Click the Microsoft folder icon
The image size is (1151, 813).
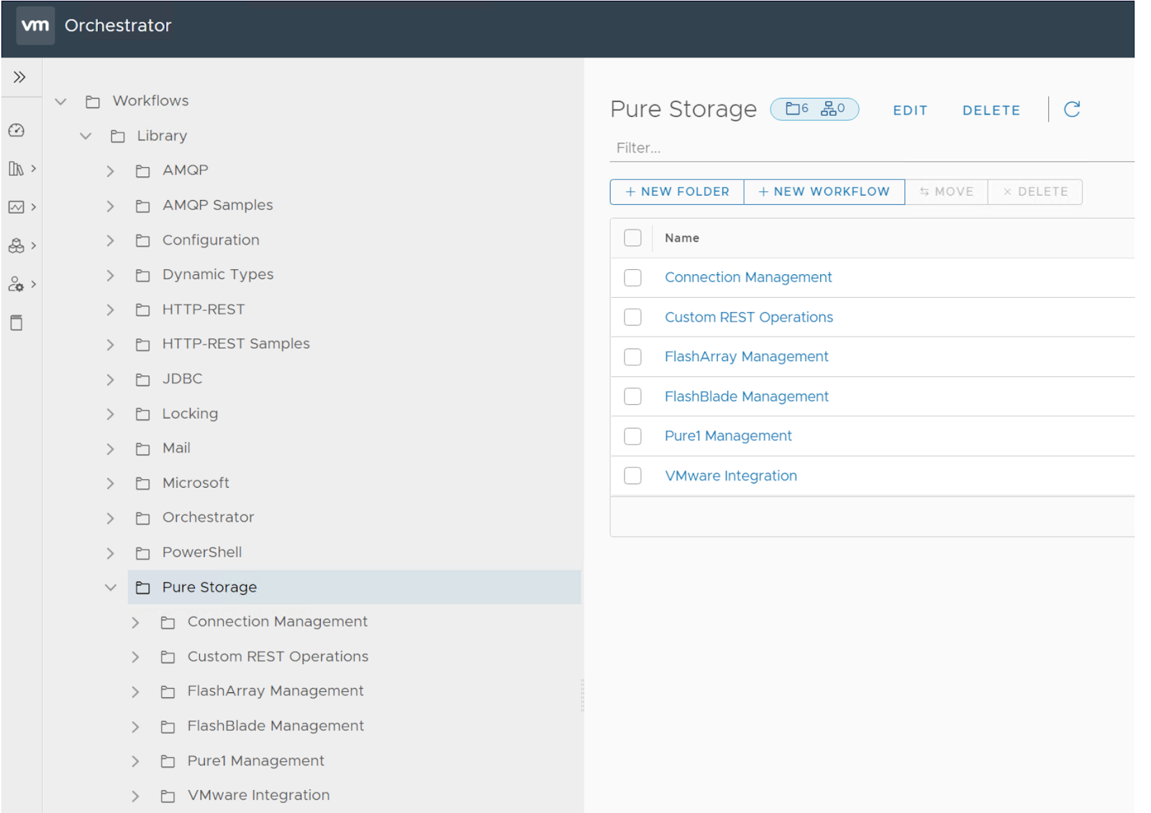coord(143,483)
